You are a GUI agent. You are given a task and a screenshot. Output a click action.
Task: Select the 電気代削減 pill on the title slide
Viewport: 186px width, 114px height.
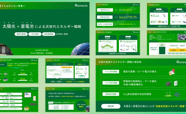click(x=21, y=34)
